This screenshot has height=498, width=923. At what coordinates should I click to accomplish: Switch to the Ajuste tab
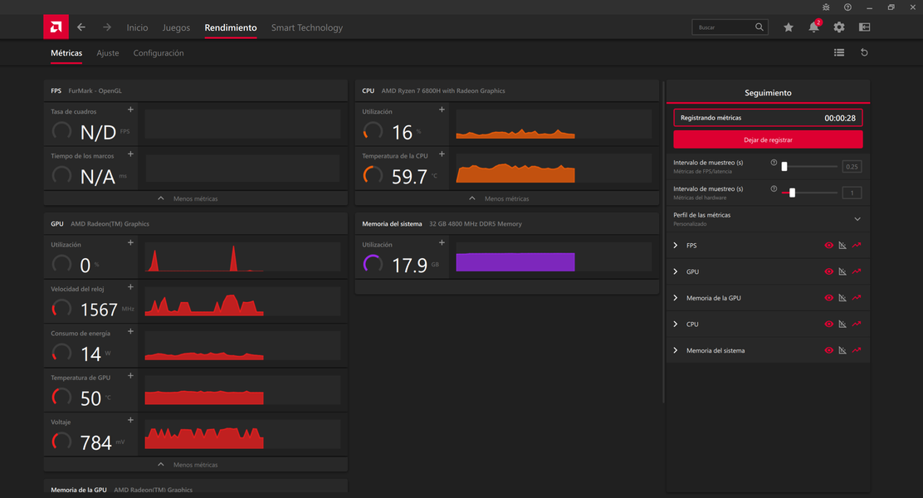coord(108,53)
